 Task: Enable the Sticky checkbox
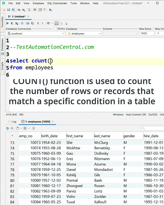tap(55, 28)
